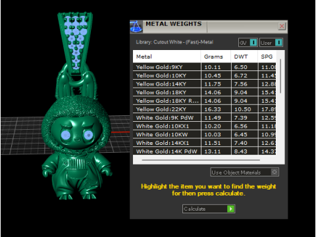
Task: Click the vertical scrollbar of metal list
Action: click(x=280, y=76)
